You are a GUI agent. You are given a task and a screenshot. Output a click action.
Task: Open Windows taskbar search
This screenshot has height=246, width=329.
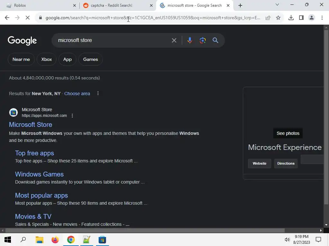tap(23, 240)
